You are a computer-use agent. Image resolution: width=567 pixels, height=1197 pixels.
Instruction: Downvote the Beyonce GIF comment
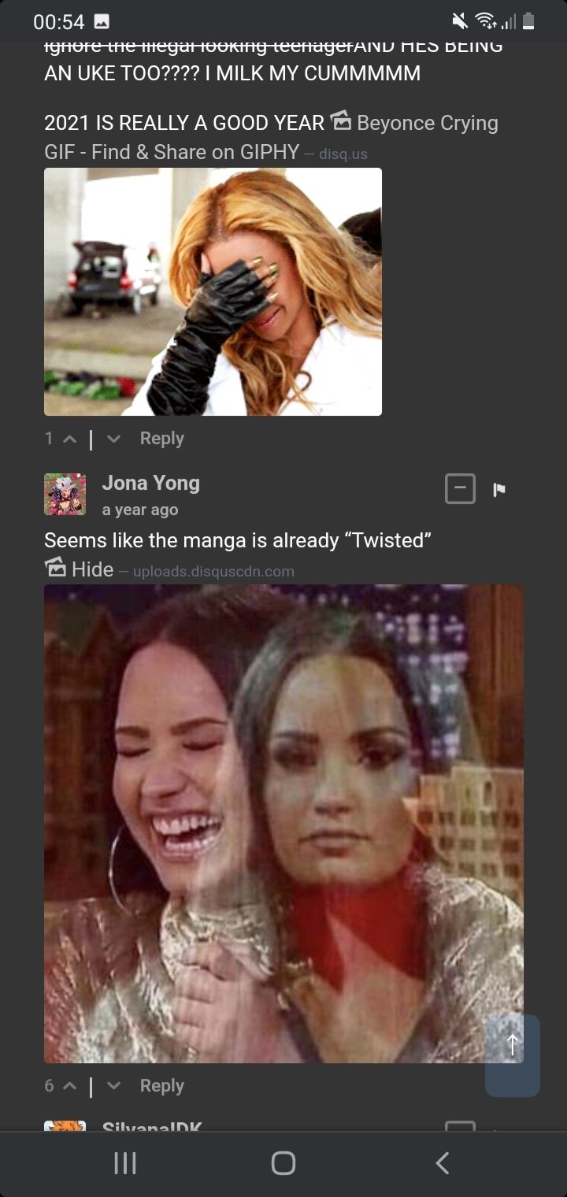[x=113, y=439]
